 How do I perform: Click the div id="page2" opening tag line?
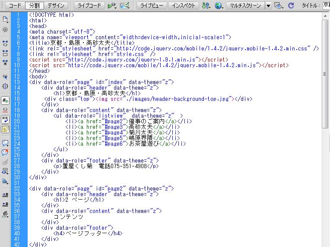click(x=102, y=188)
